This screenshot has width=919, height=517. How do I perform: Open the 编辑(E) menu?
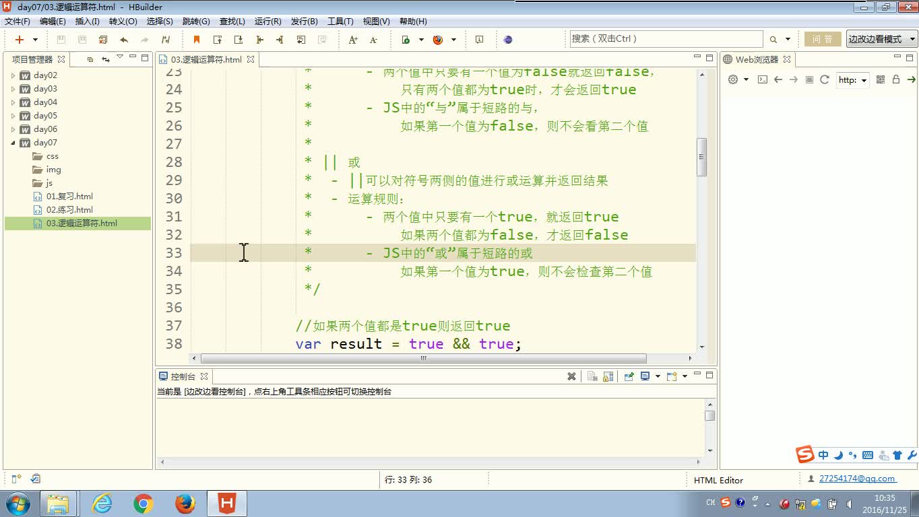point(53,22)
